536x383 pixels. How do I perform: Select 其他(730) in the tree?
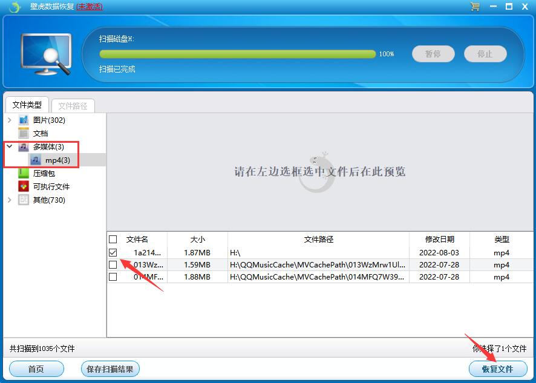49,200
